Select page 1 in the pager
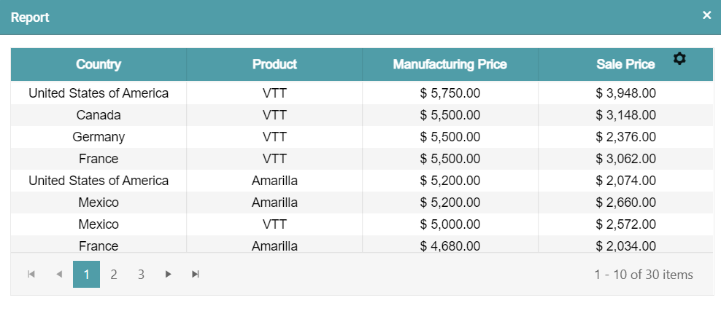This screenshot has height=314, width=721. (x=86, y=275)
